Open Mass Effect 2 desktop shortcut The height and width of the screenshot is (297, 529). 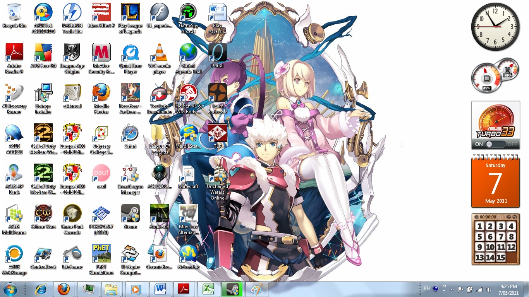(101, 16)
